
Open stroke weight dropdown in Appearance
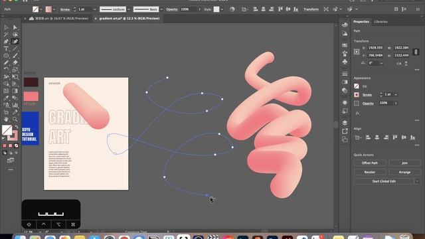click(396, 94)
